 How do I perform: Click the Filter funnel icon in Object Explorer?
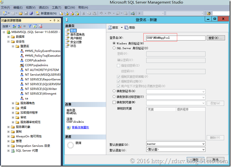30,26
